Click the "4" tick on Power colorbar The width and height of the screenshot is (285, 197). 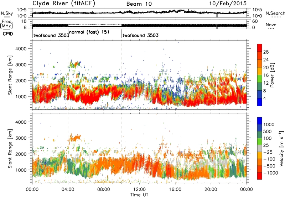pos(264,98)
